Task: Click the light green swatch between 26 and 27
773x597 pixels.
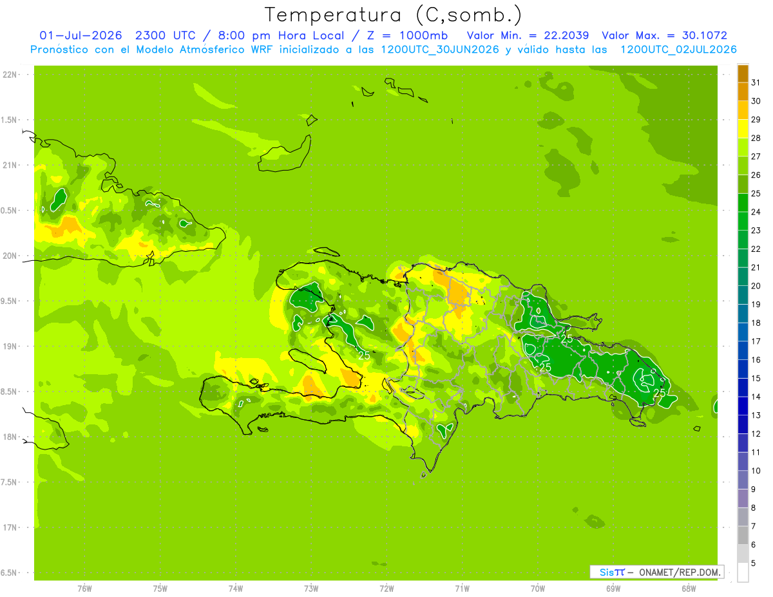Action: tap(743, 166)
